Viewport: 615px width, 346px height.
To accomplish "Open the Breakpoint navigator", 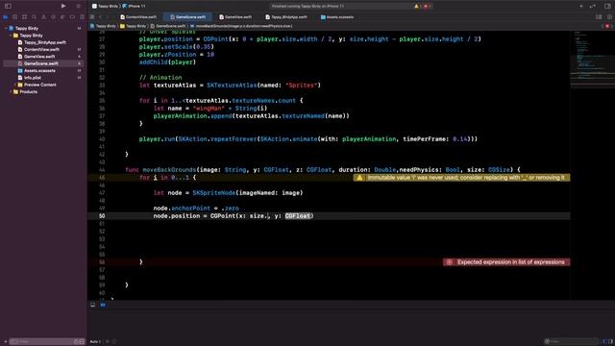I will (x=73, y=17).
